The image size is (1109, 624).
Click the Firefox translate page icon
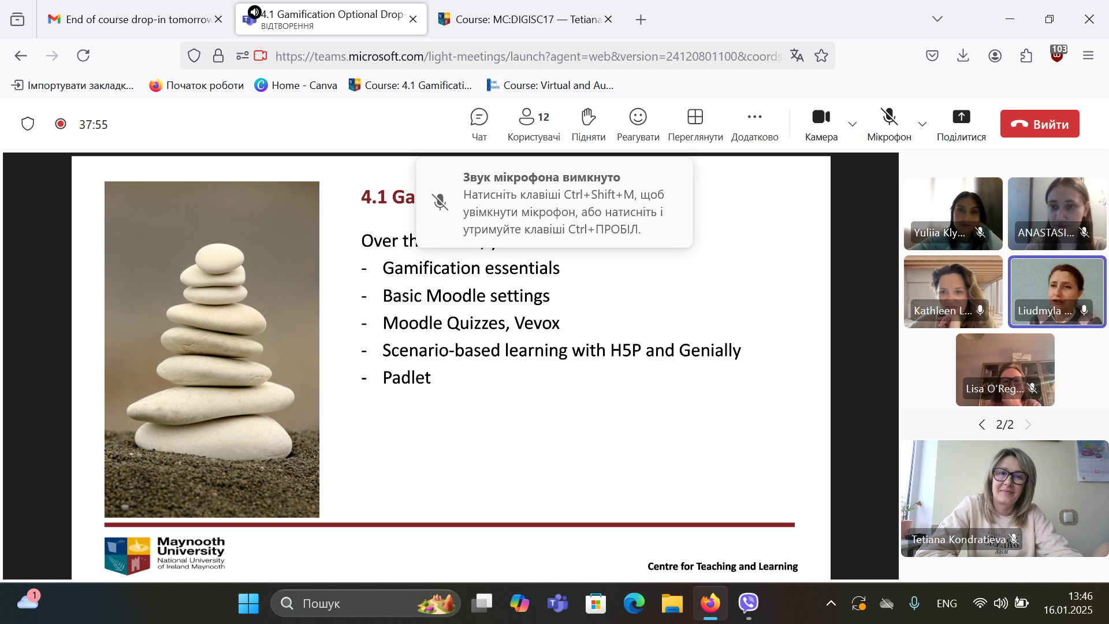pyautogui.click(x=797, y=56)
